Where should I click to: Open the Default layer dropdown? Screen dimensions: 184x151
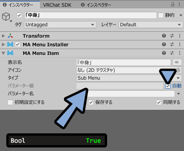151,25
